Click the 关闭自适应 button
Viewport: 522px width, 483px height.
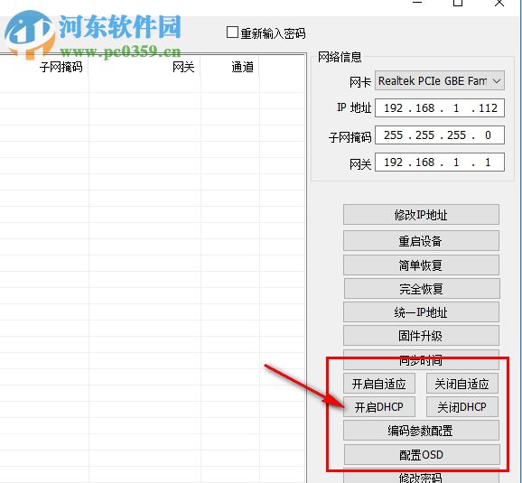point(462,384)
